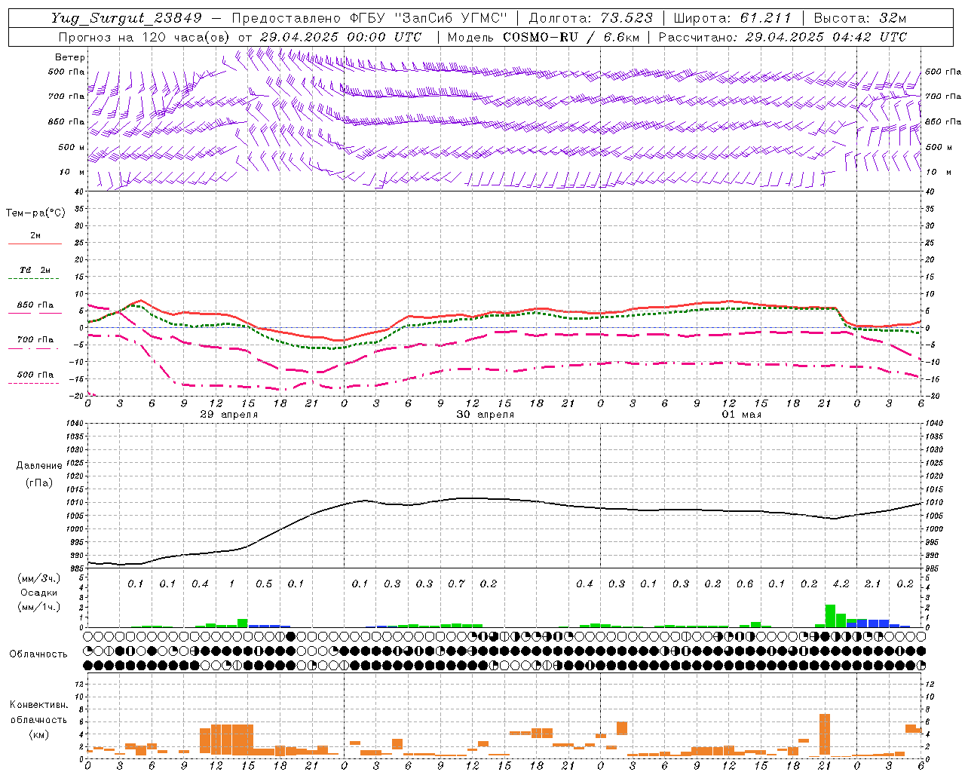Click the 700 гПа temperature legend entry
This screenshot has width=965, height=772.
pos(35,340)
